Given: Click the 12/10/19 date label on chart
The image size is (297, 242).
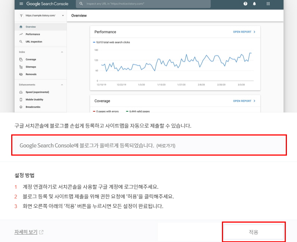Looking at the screenshot, I should pos(101,85).
